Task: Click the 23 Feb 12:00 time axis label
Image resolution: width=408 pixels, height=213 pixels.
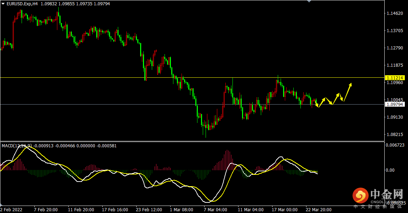Action: (x=149, y=209)
